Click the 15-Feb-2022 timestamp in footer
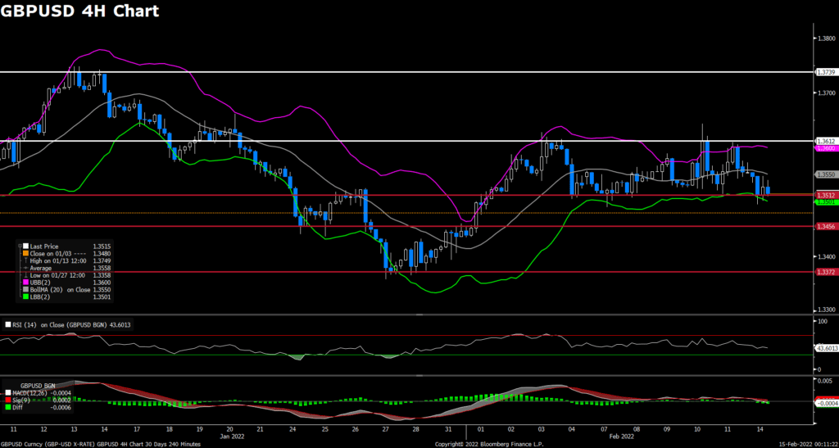 click(x=808, y=444)
